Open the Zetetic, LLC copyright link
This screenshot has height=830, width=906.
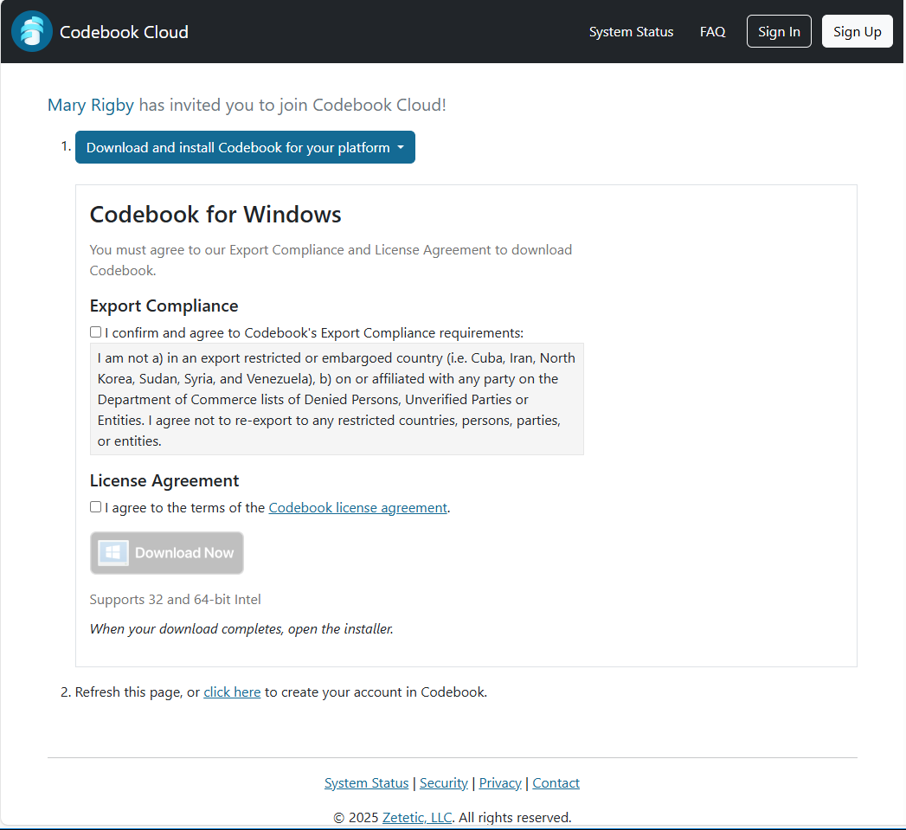coord(416,817)
